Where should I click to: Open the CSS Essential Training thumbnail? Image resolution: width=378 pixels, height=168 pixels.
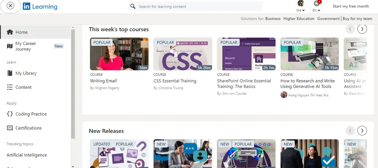coord(183,54)
